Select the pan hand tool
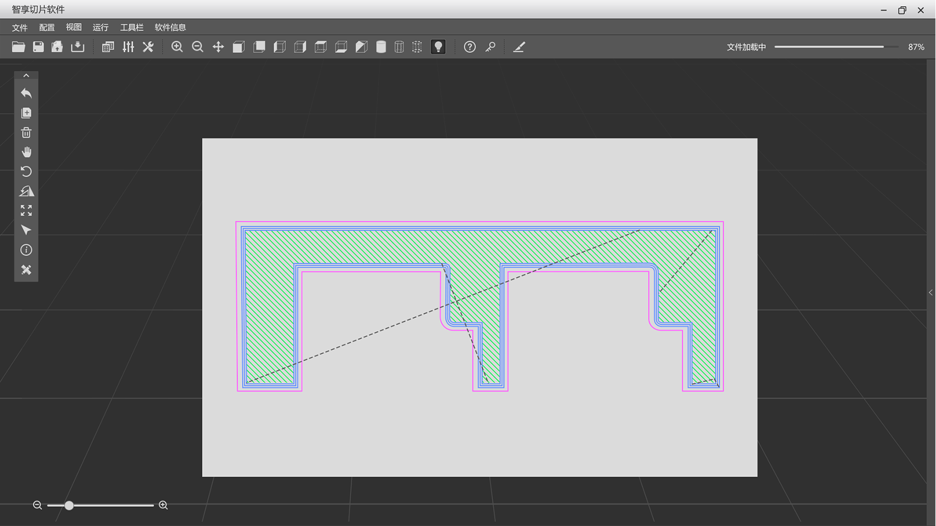The width and height of the screenshot is (936, 526). [x=26, y=152]
